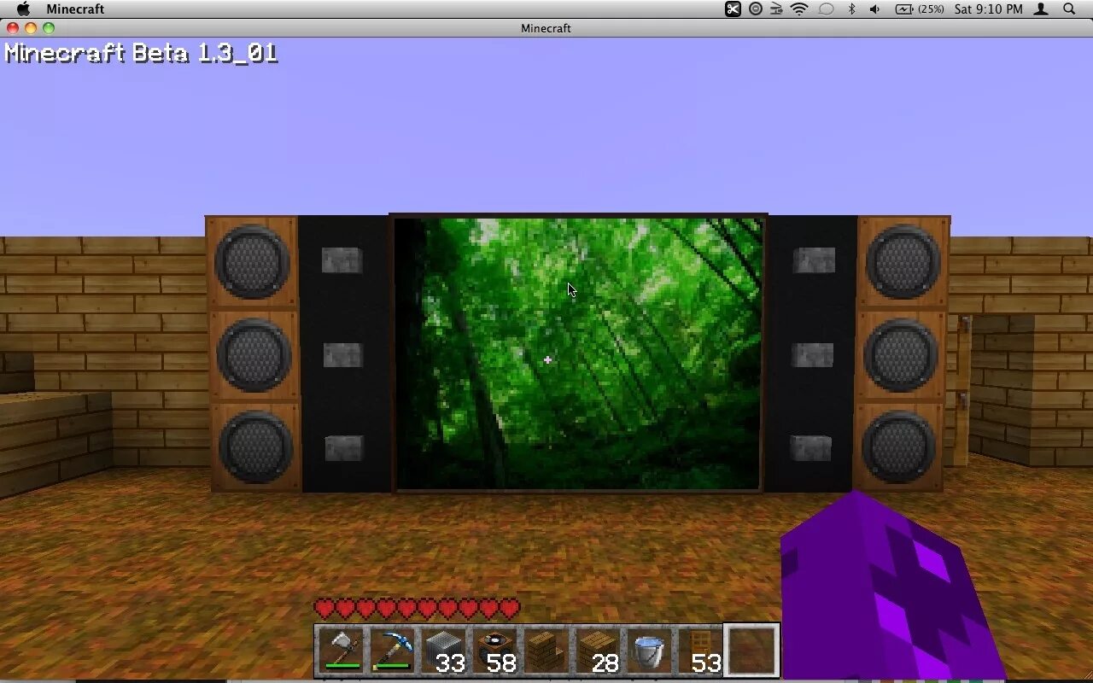The image size is (1093, 683).
Task: Push the top stone button right of screen
Action: (814, 260)
